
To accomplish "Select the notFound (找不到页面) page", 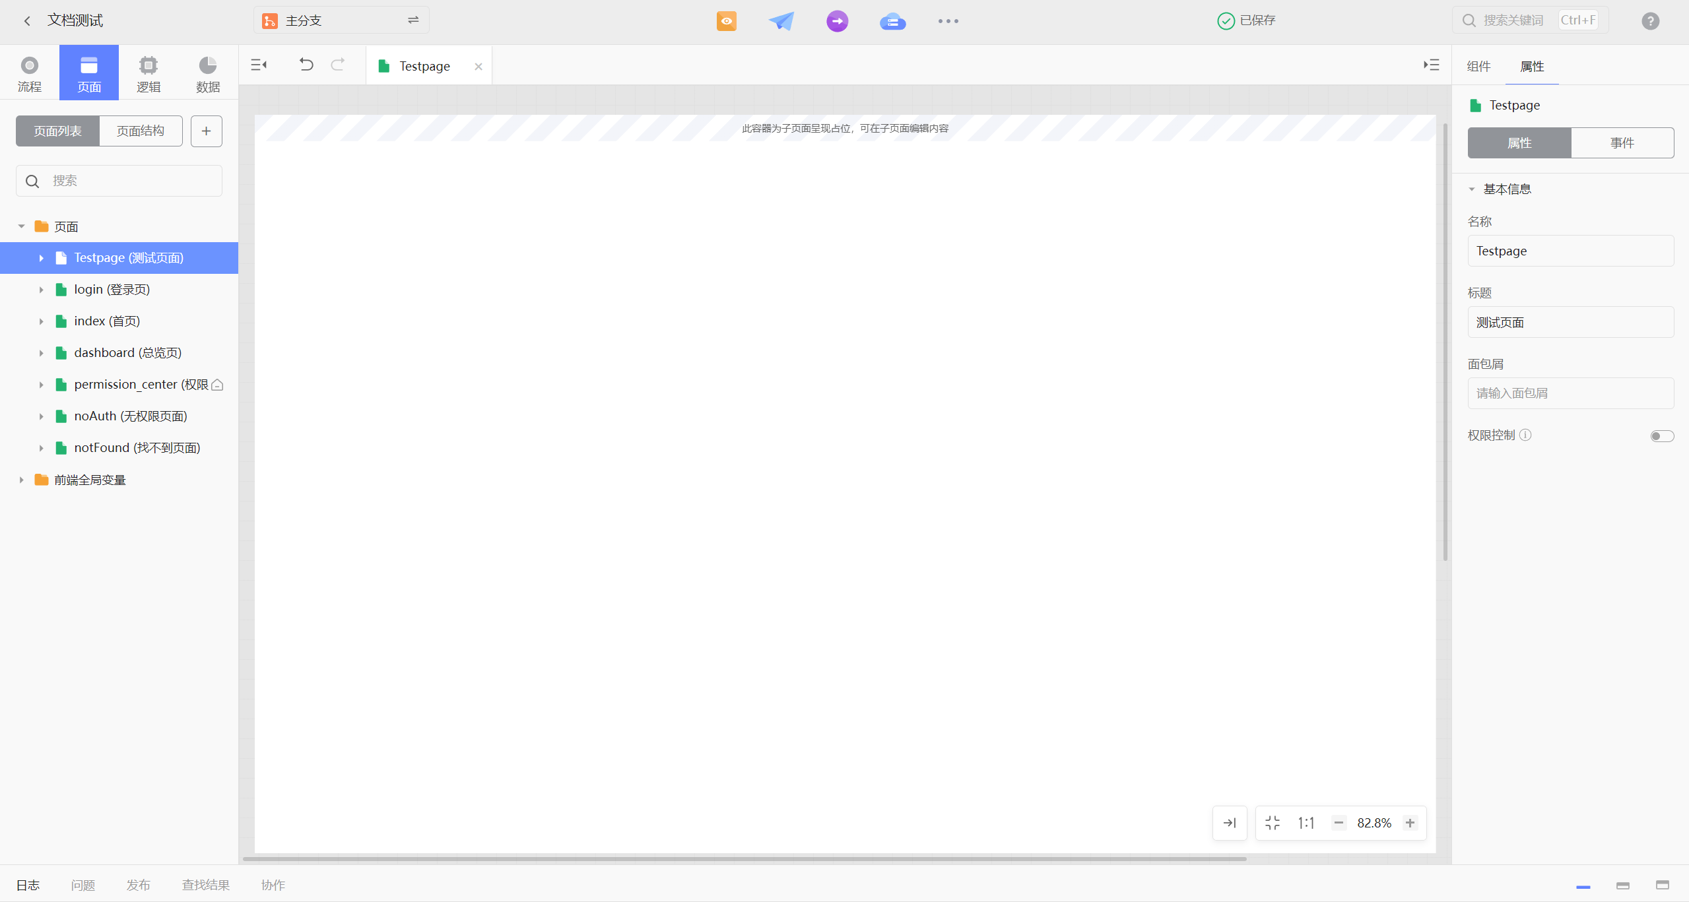I will pos(119,448).
